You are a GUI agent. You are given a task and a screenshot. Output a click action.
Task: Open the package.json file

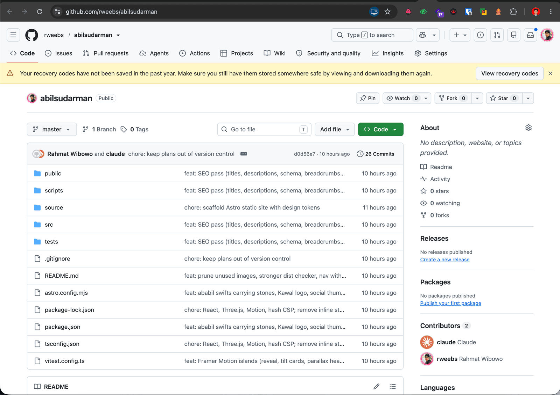click(62, 327)
